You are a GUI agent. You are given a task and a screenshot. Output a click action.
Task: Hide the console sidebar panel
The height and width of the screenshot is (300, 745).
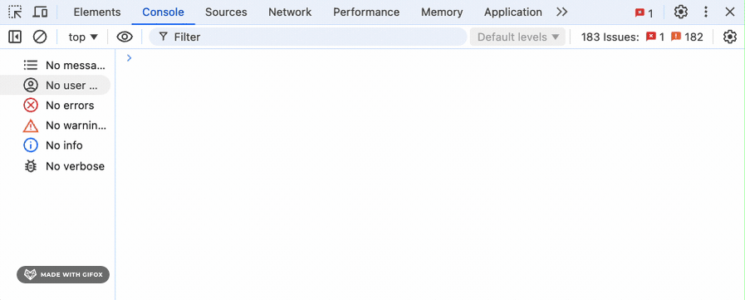coord(15,37)
